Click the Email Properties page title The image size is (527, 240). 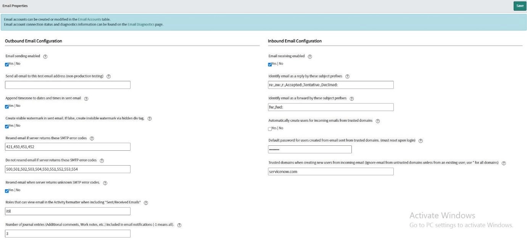click(15, 6)
